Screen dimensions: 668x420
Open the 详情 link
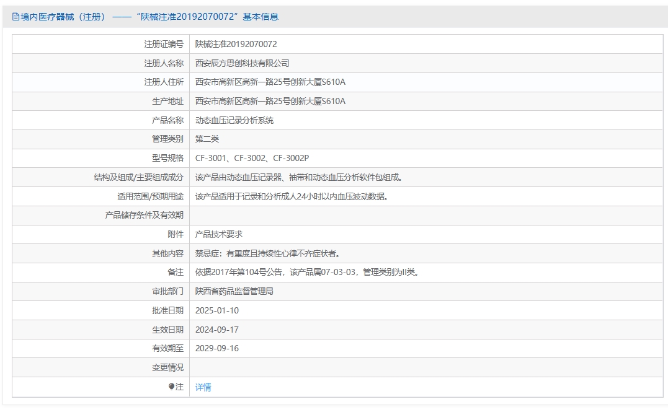[203, 387]
